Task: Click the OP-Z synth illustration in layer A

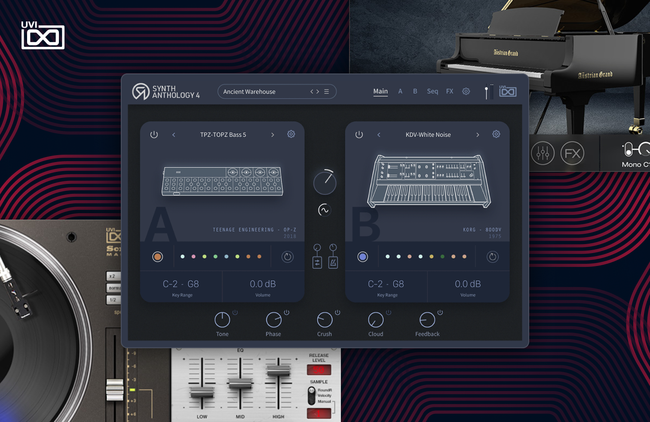Action: pyautogui.click(x=222, y=181)
